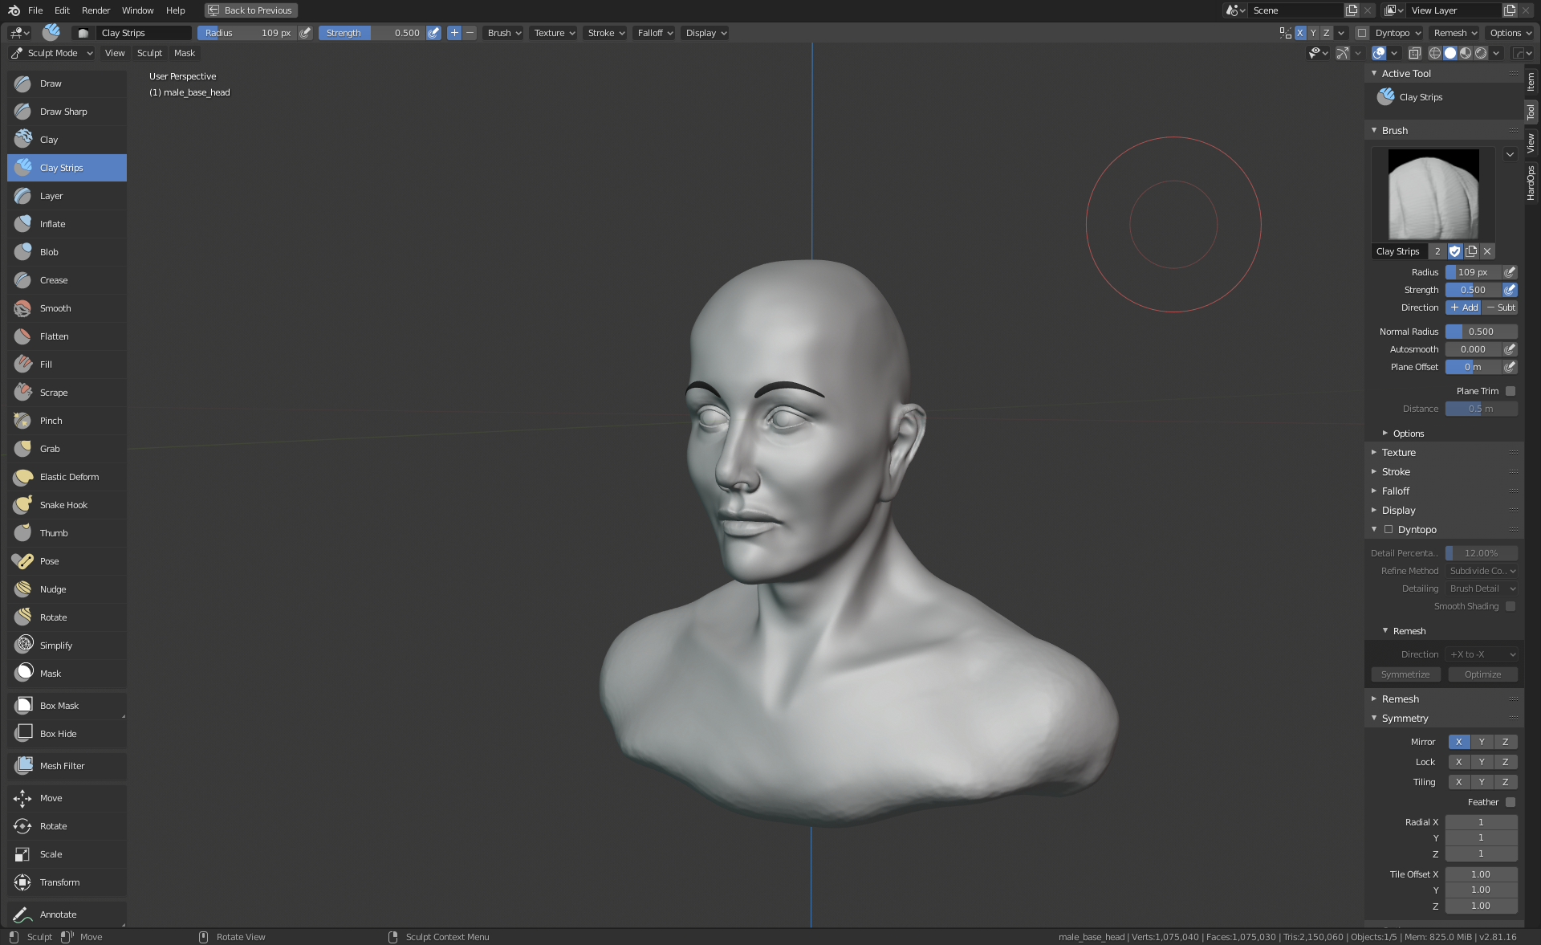Expand the Texture panel
Screen dimensions: 1541x945
pyautogui.click(x=1398, y=453)
